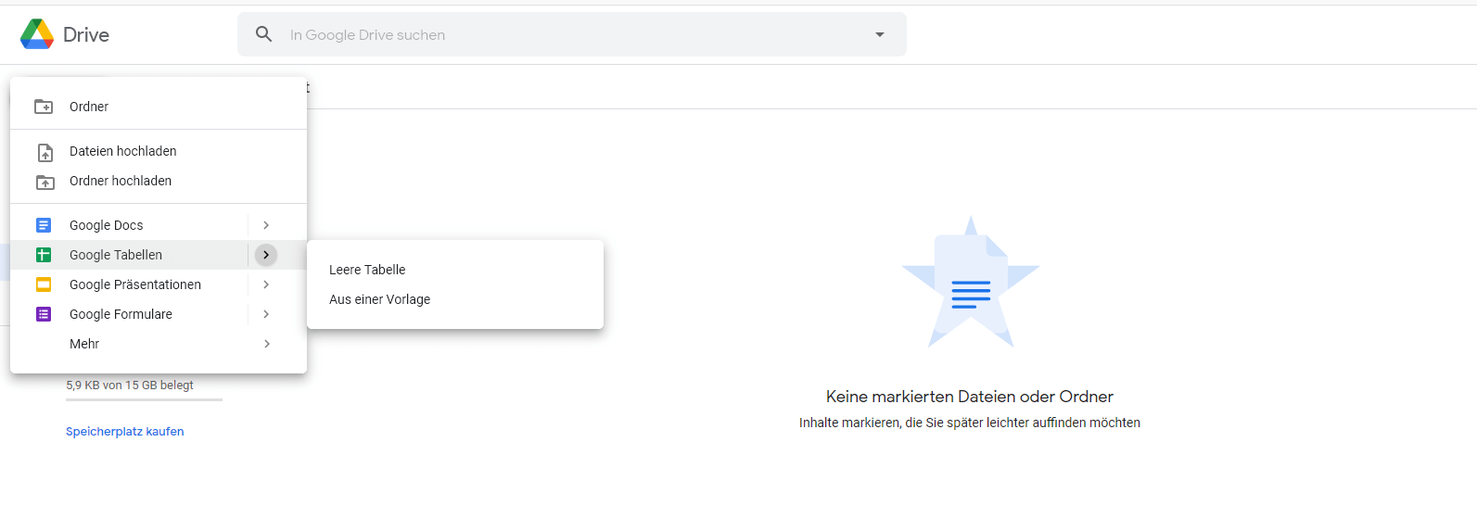
Task: Click the Google Docs icon
Action: pos(44,225)
